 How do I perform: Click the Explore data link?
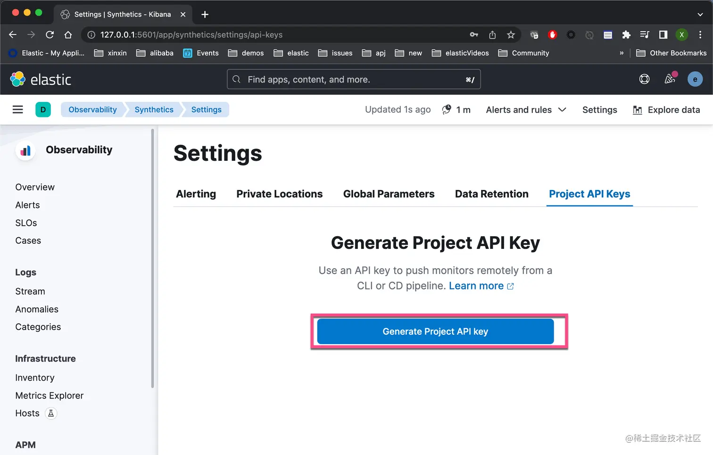(x=666, y=110)
